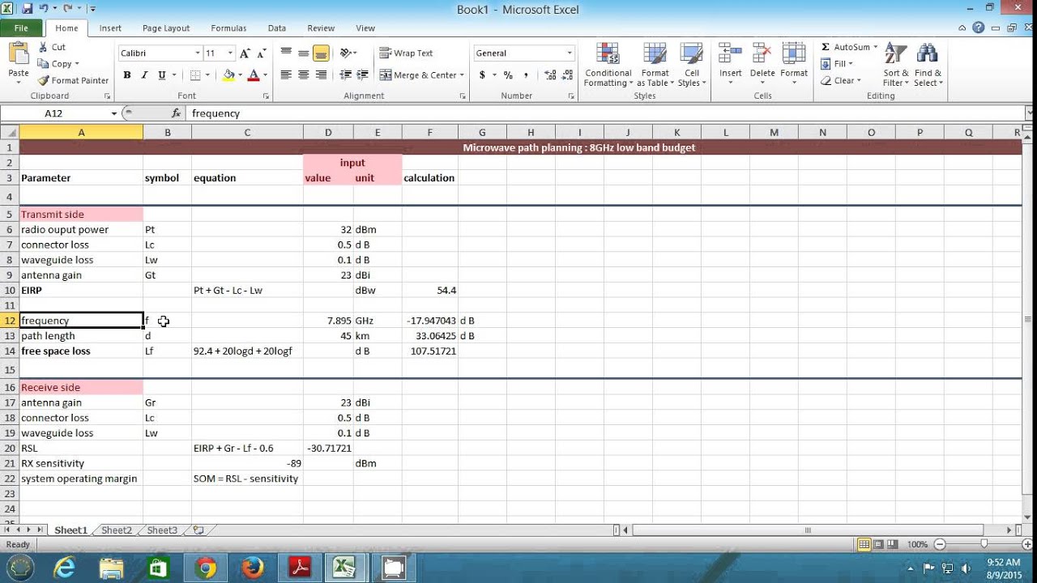1037x583 pixels.
Task: Open the font size dropdown
Action: pos(230,53)
